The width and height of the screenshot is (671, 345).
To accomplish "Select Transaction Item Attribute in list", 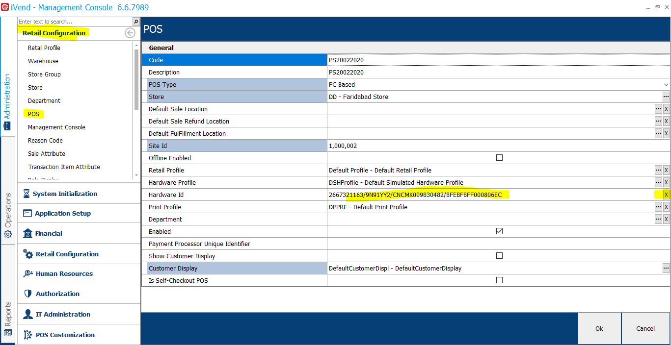I will [x=64, y=167].
